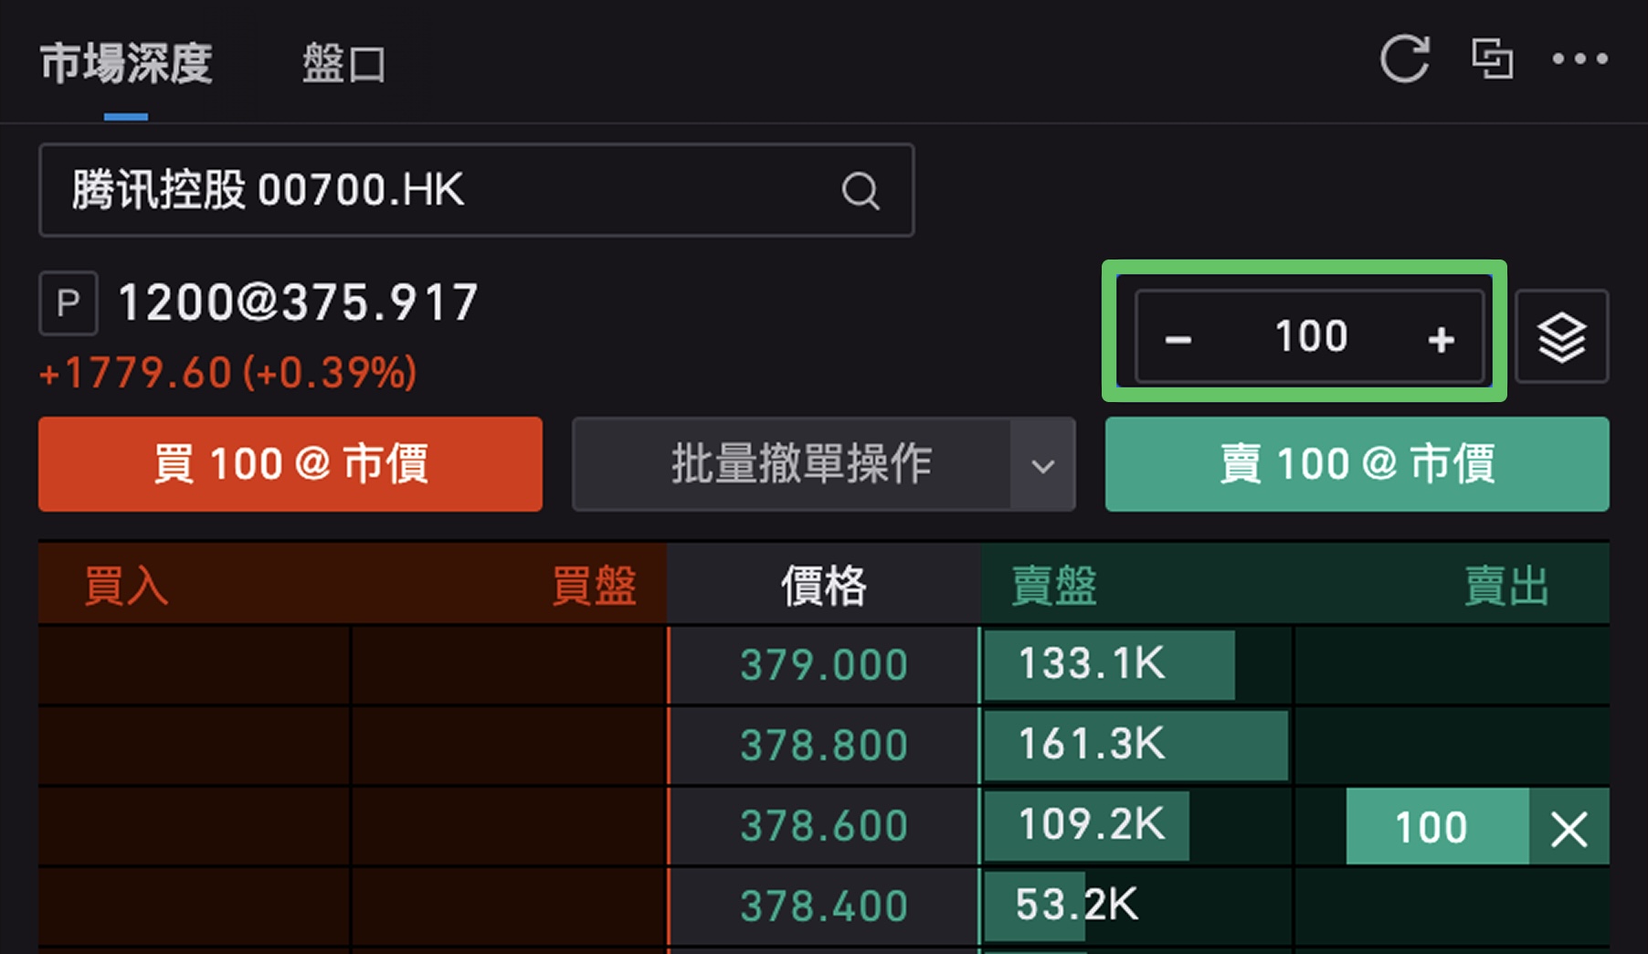Click the refresh icon
This screenshot has height=954, width=1648.
pyautogui.click(x=1404, y=59)
